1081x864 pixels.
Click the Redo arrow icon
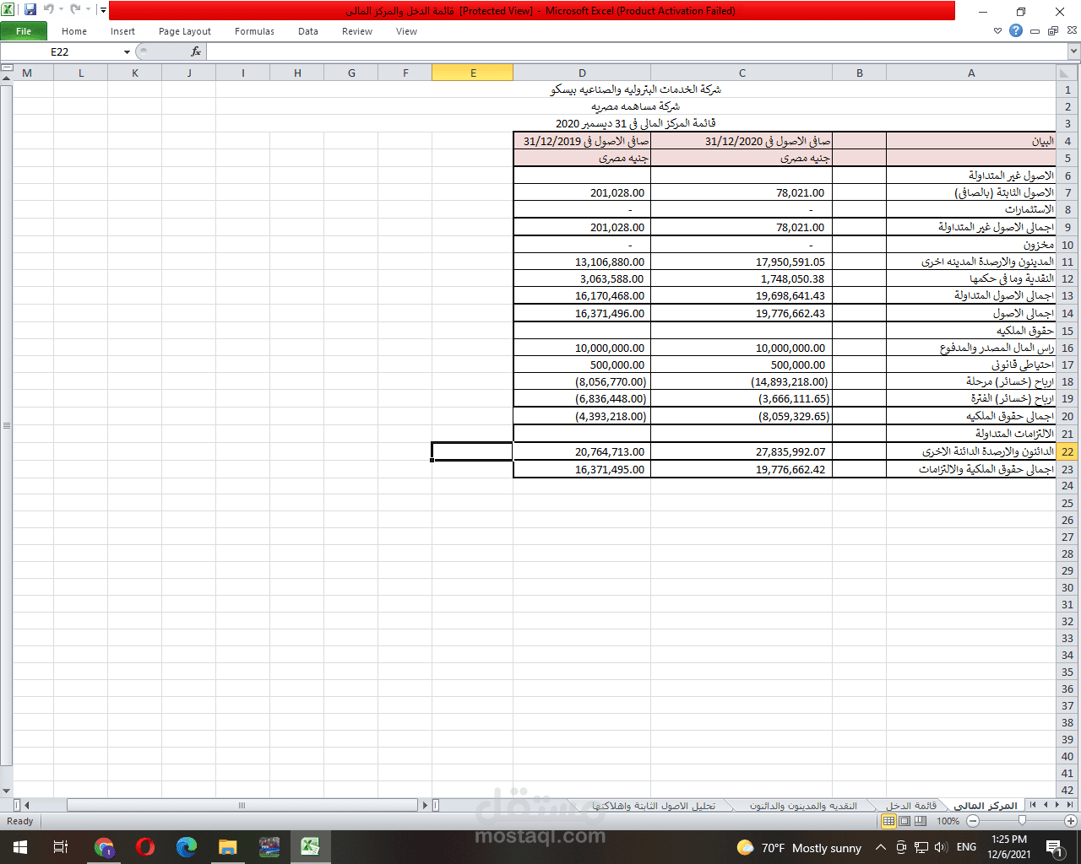coord(75,10)
